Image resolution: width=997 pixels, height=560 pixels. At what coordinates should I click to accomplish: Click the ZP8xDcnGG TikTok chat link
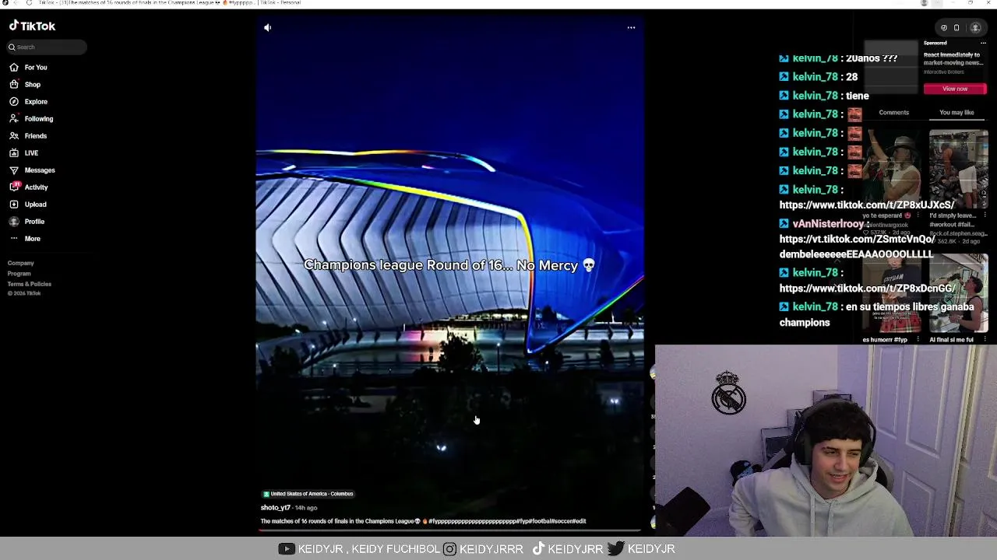[868, 289]
